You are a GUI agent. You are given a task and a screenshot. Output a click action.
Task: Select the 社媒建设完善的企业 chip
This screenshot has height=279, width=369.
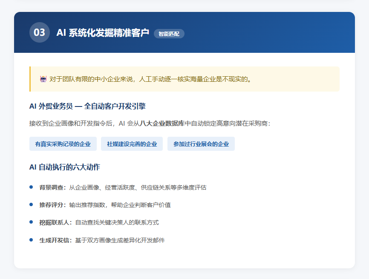(x=132, y=144)
